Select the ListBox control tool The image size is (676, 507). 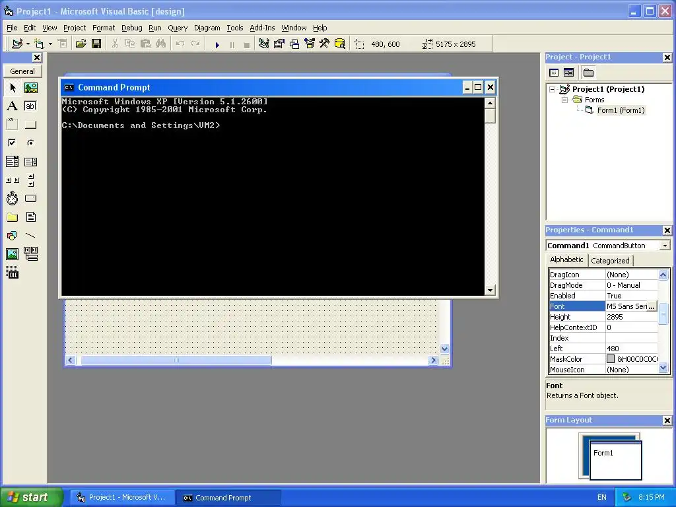[30, 162]
